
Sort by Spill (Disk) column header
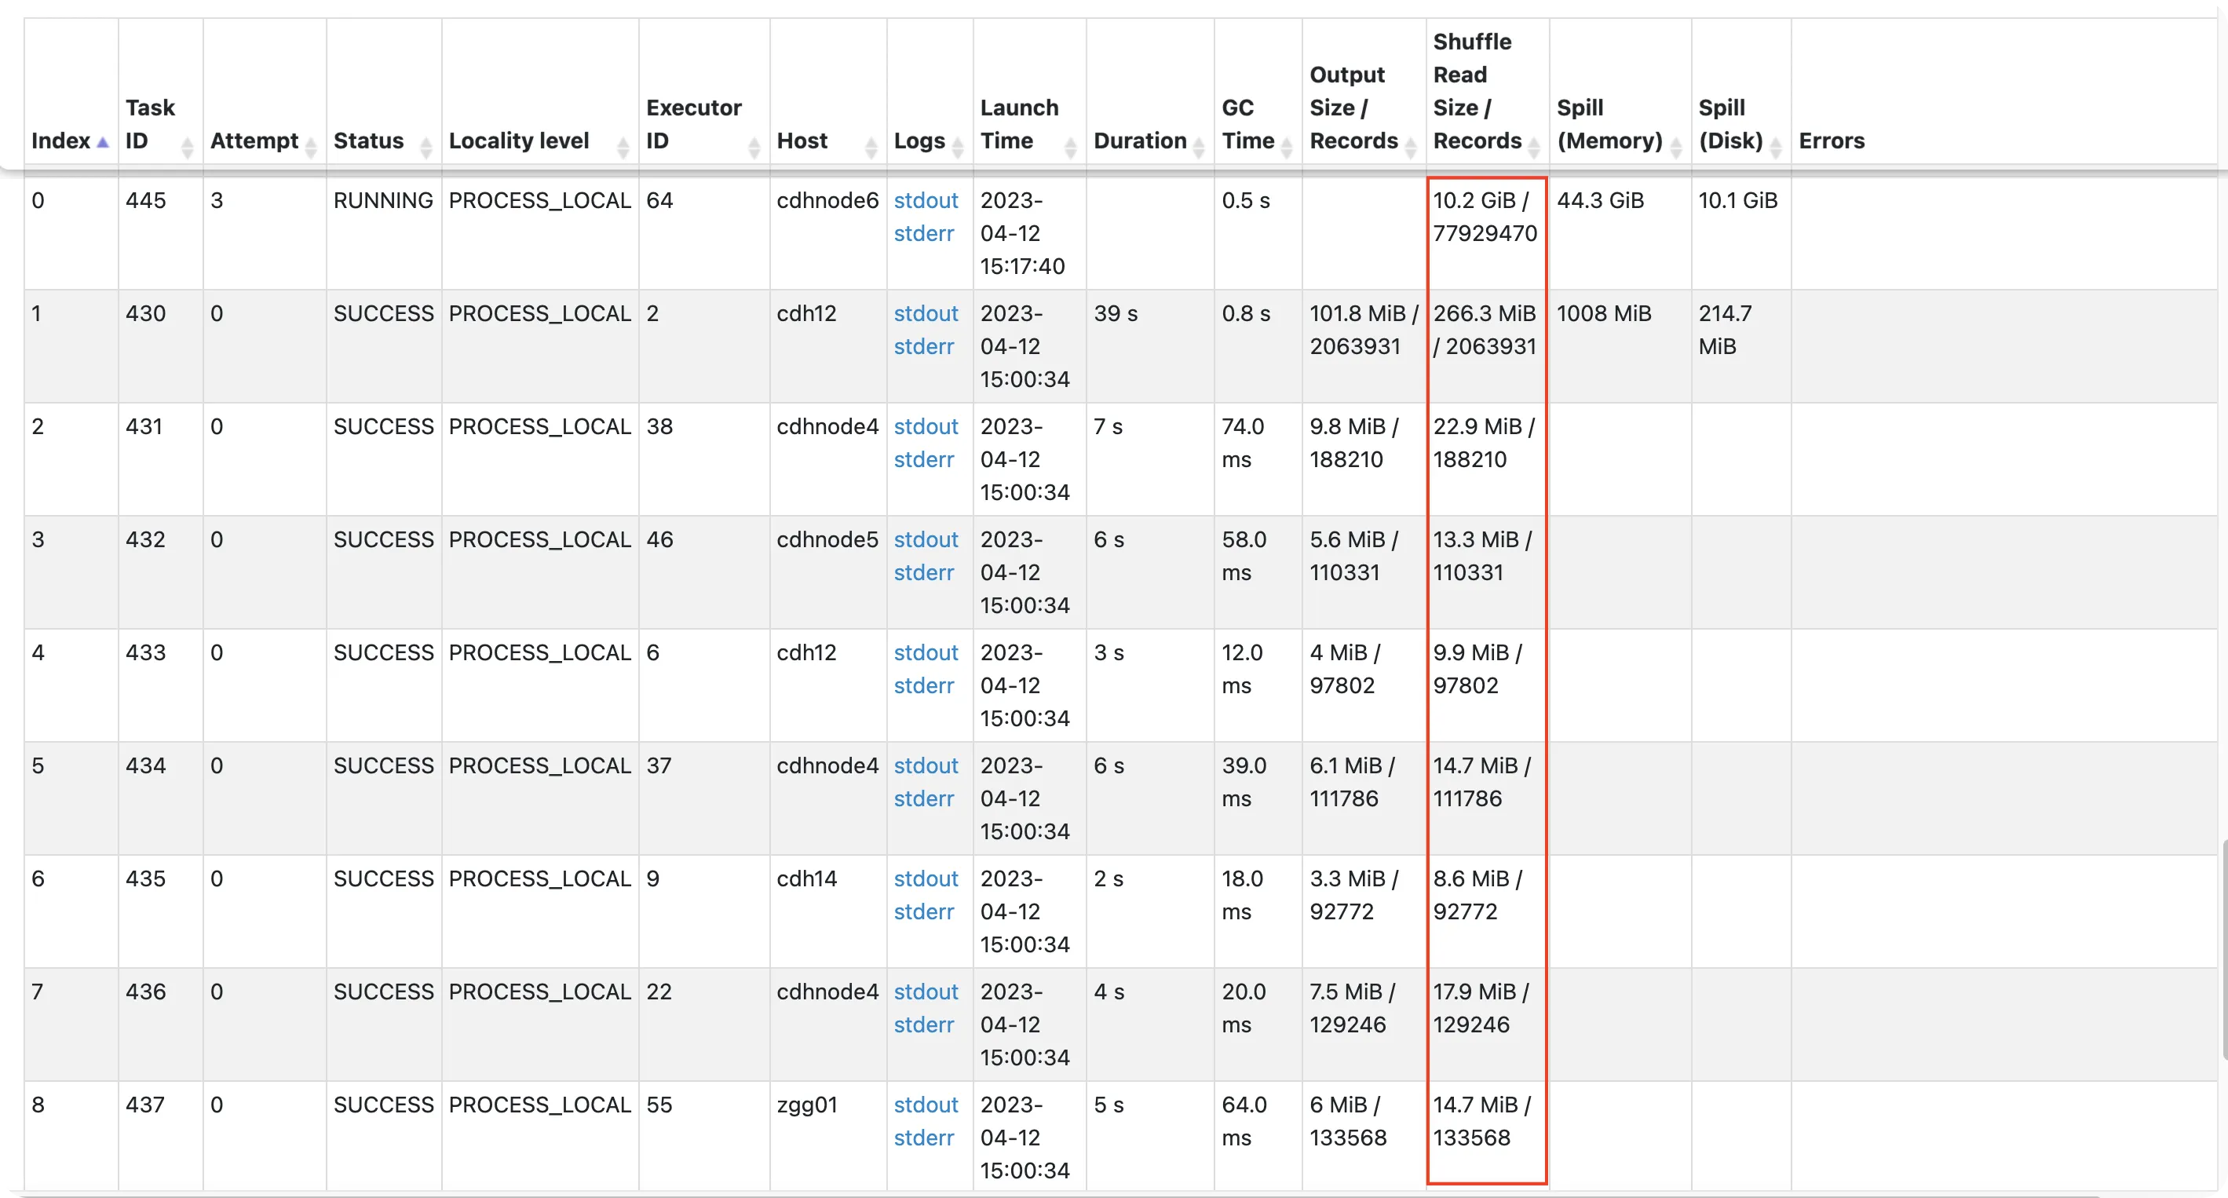point(1729,125)
